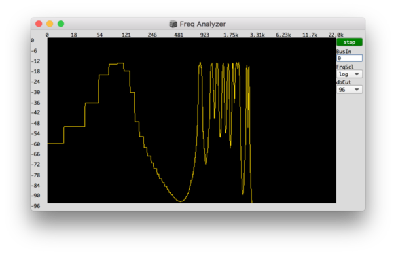Screen dimensions: 396x255
Task: Click the -12 dB axis label
Action: [35, 61]
